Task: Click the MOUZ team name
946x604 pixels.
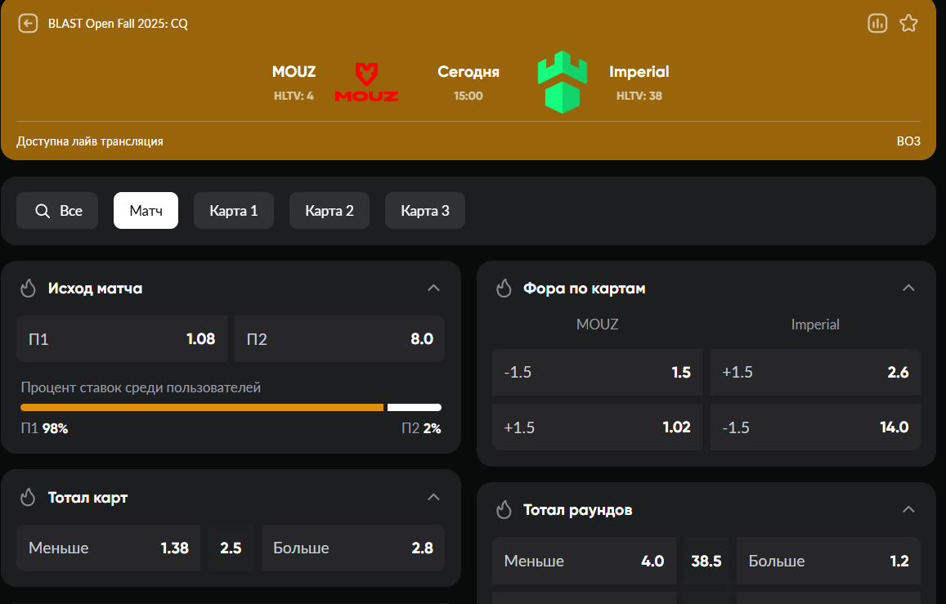Action: click(x=294, y=72)
